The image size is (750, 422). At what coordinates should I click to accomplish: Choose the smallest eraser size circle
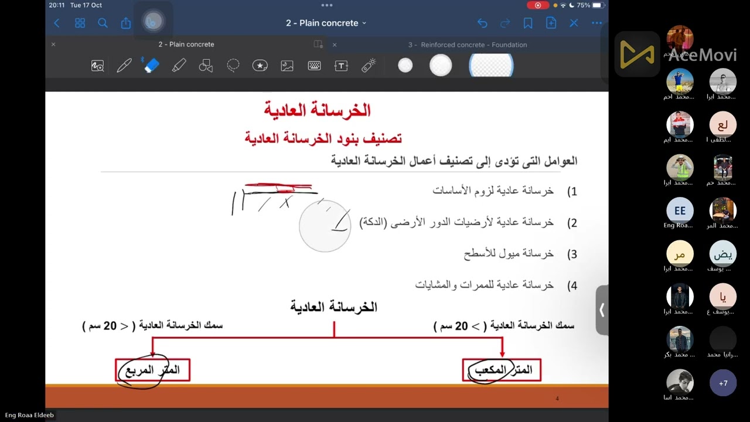coord(405,66)
